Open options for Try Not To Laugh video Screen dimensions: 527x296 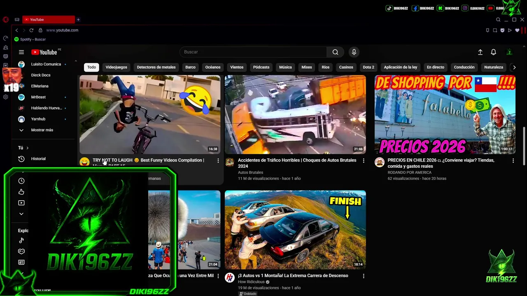218,161
